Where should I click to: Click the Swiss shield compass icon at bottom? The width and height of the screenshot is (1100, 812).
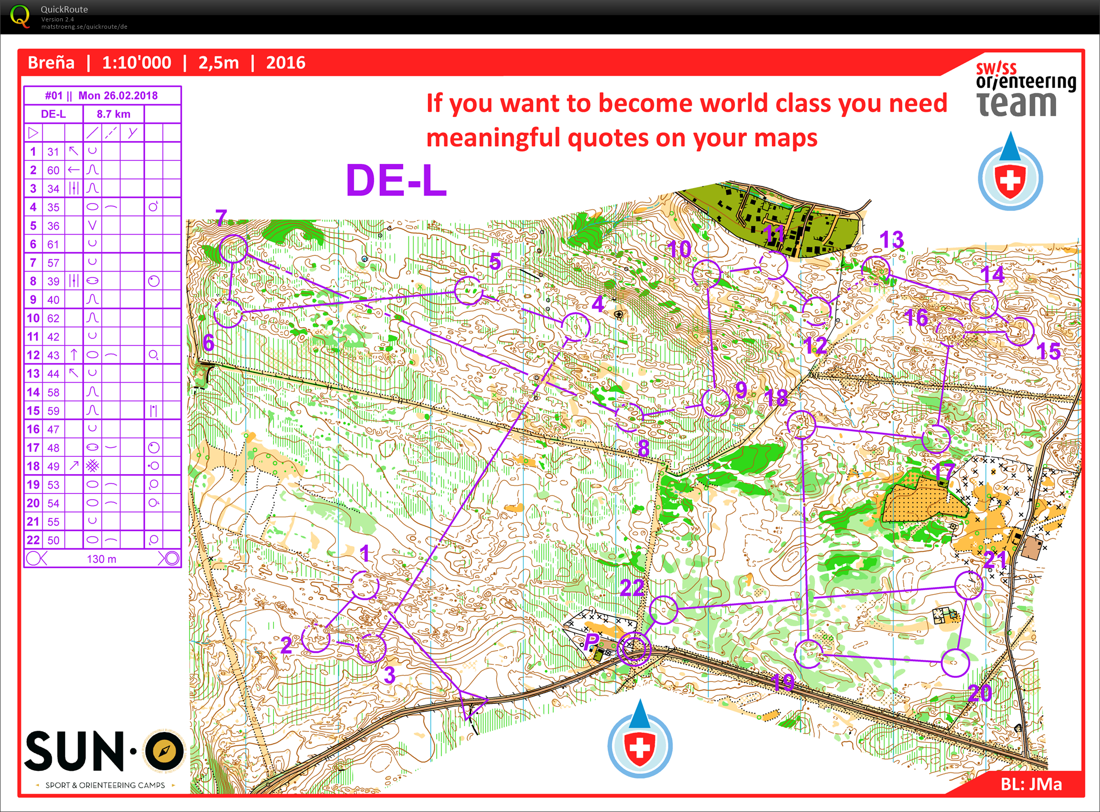[639, 746]
